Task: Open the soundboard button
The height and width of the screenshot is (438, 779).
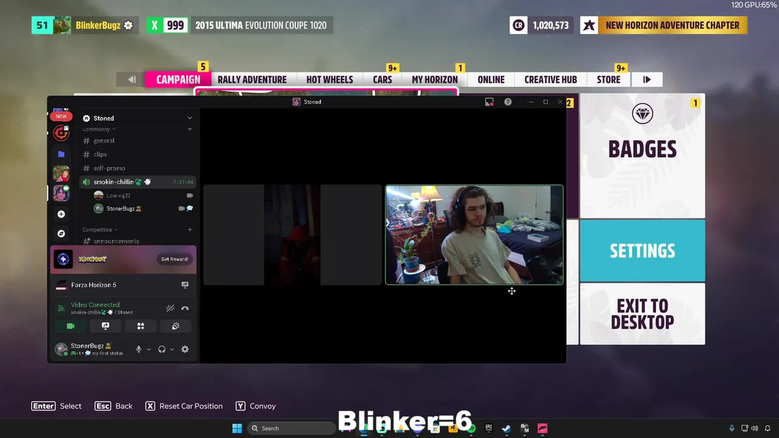Action: point(176,326)
